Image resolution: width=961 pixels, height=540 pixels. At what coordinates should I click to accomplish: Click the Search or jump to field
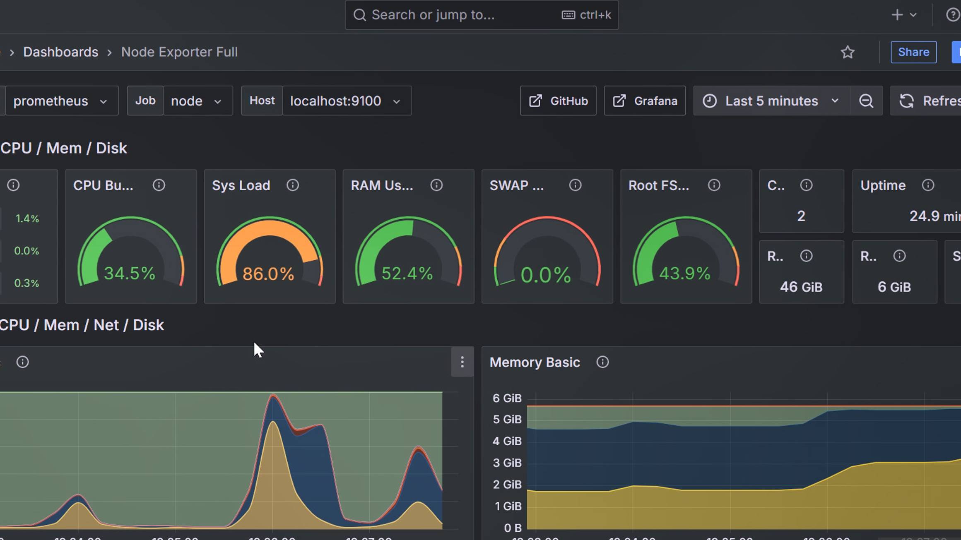click(480, 14)
